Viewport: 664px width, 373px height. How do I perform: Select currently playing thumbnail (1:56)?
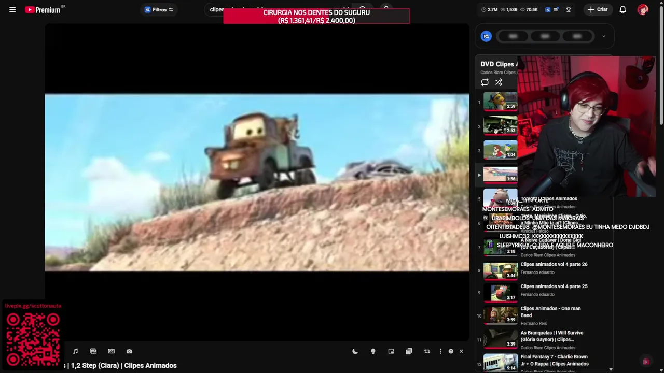[x=500, y=175]
